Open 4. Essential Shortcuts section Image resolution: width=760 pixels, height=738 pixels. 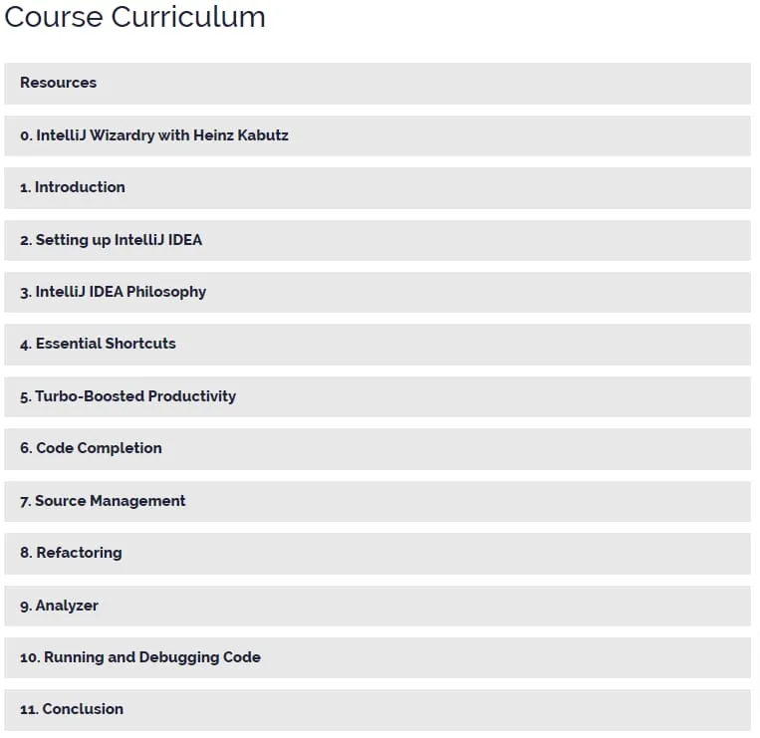pyautogui.click(x=378, y=345)
